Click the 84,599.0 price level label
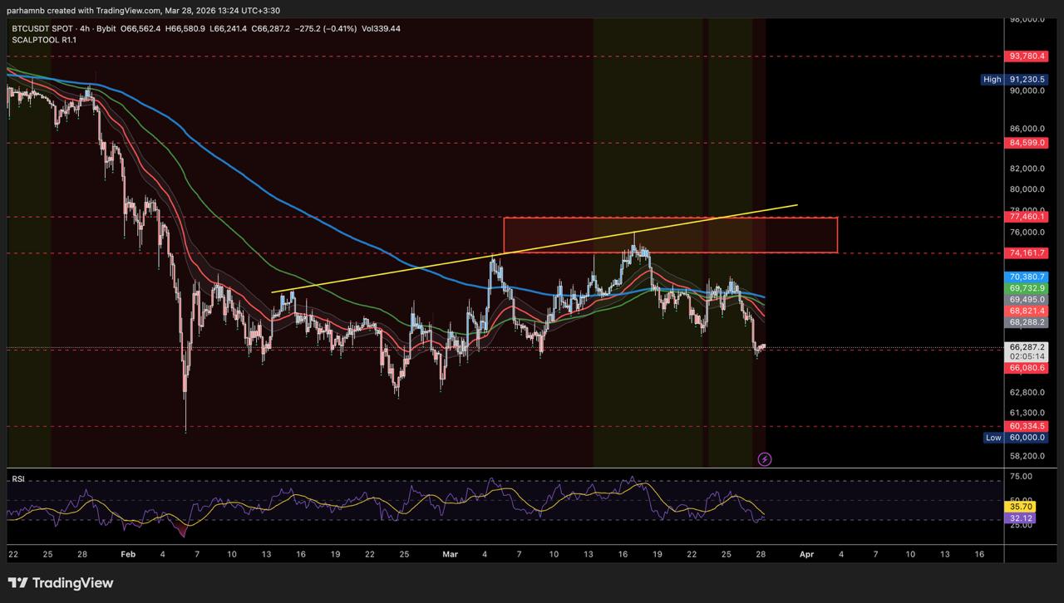 coord(1026,143)
